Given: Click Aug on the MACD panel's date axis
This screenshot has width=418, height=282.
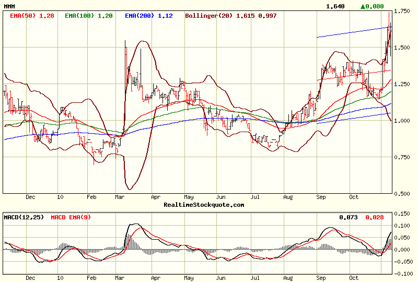Looking at the screenshot, I should point(288,278).
